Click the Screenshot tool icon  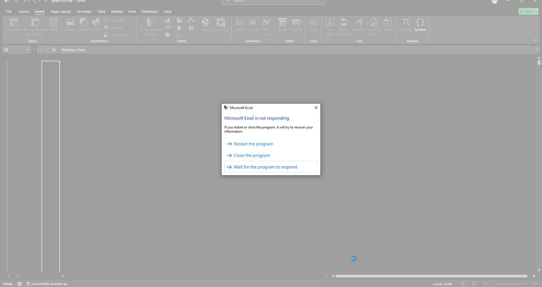tap(106, 35)
